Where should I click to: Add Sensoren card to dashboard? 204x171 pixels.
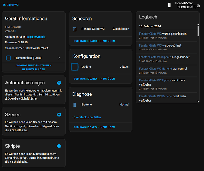coord(94,41)
